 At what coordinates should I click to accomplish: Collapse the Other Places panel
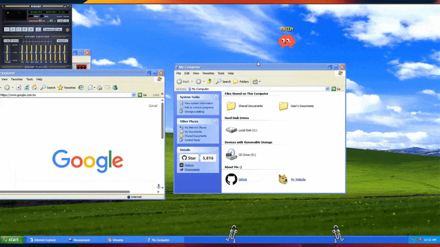[216, 121]
